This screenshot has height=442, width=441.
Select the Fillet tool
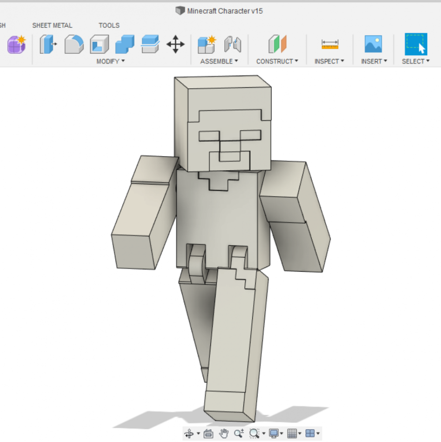pyautogui.click(x=74, y=44)
